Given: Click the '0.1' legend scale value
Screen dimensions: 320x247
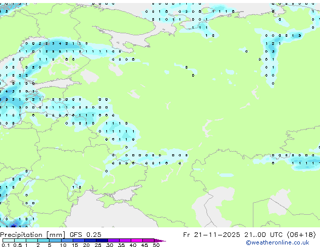Looking at the screenshot, I should [6, 245].
